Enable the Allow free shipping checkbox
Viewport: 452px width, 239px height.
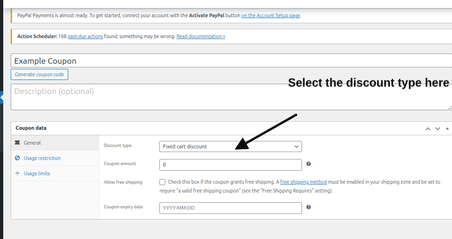click(x=163, y=182)
